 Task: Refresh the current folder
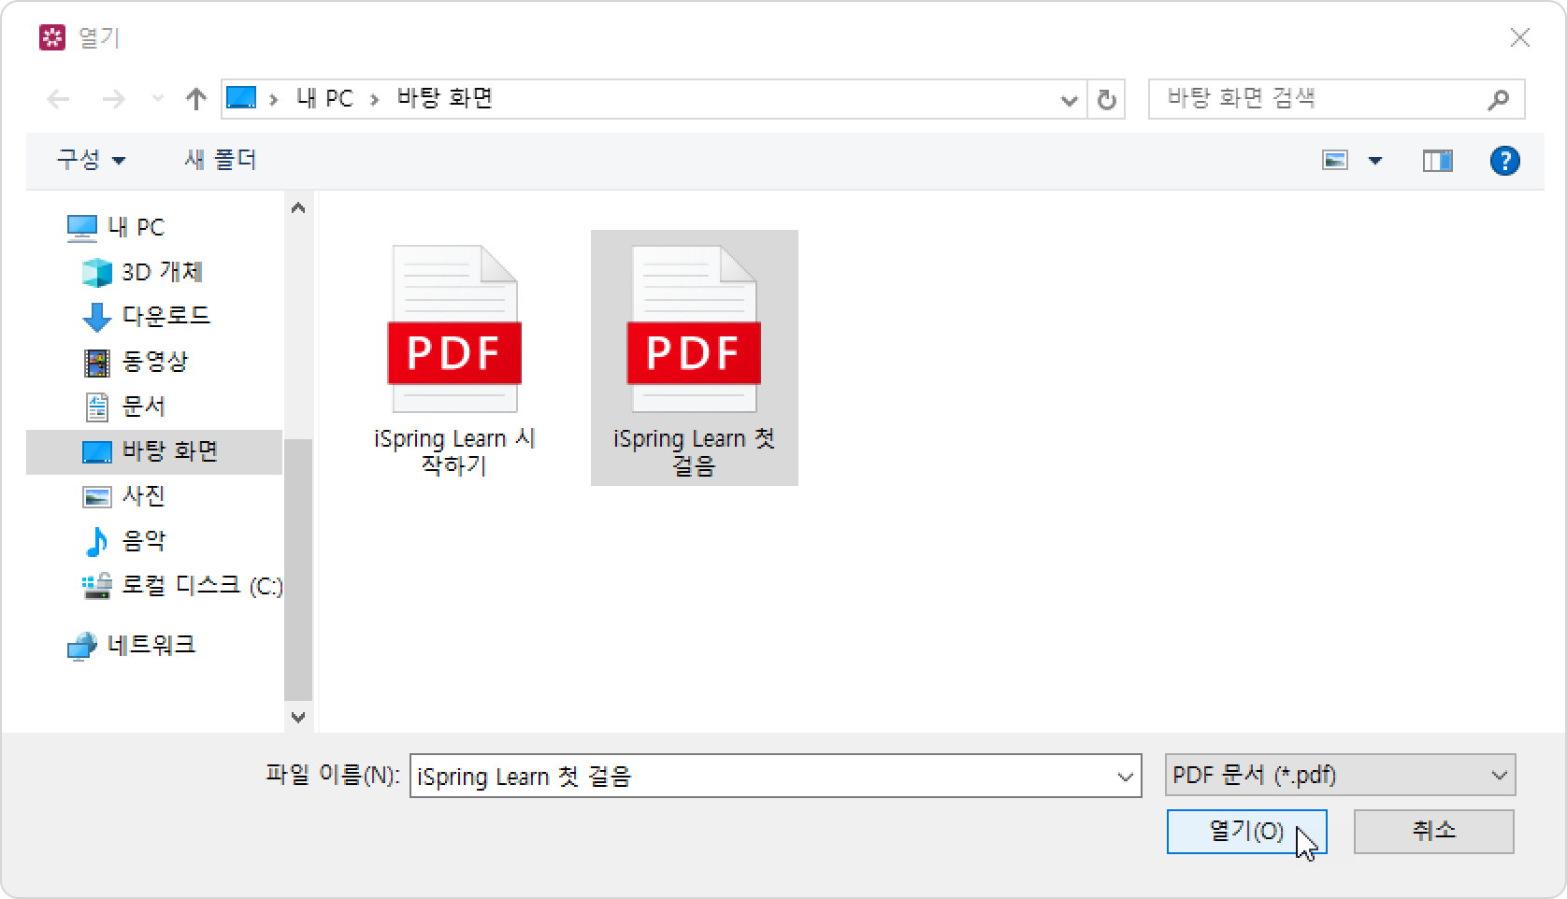[x=1107, y=99]
